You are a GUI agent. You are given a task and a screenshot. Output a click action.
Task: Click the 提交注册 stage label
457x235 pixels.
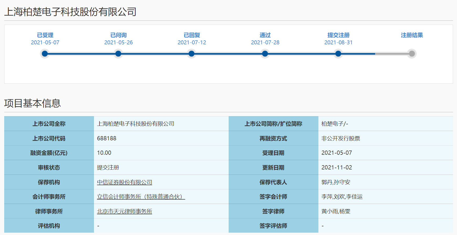pyautogui.click(x=338, y=35)
